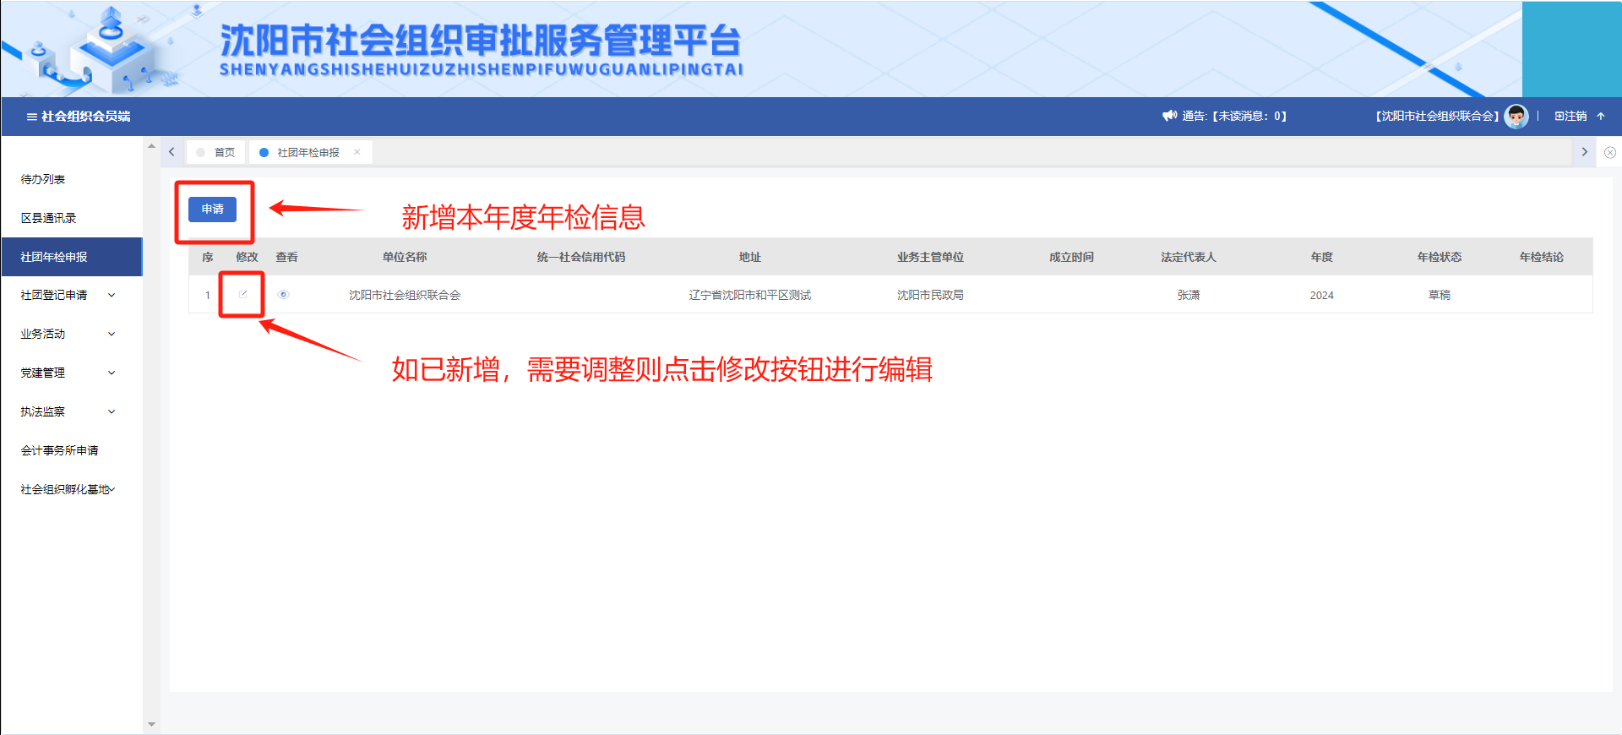Click the sidebar scrollbar down arrow
Viewport: 1622px width, 735px height.
click(151, 724)
